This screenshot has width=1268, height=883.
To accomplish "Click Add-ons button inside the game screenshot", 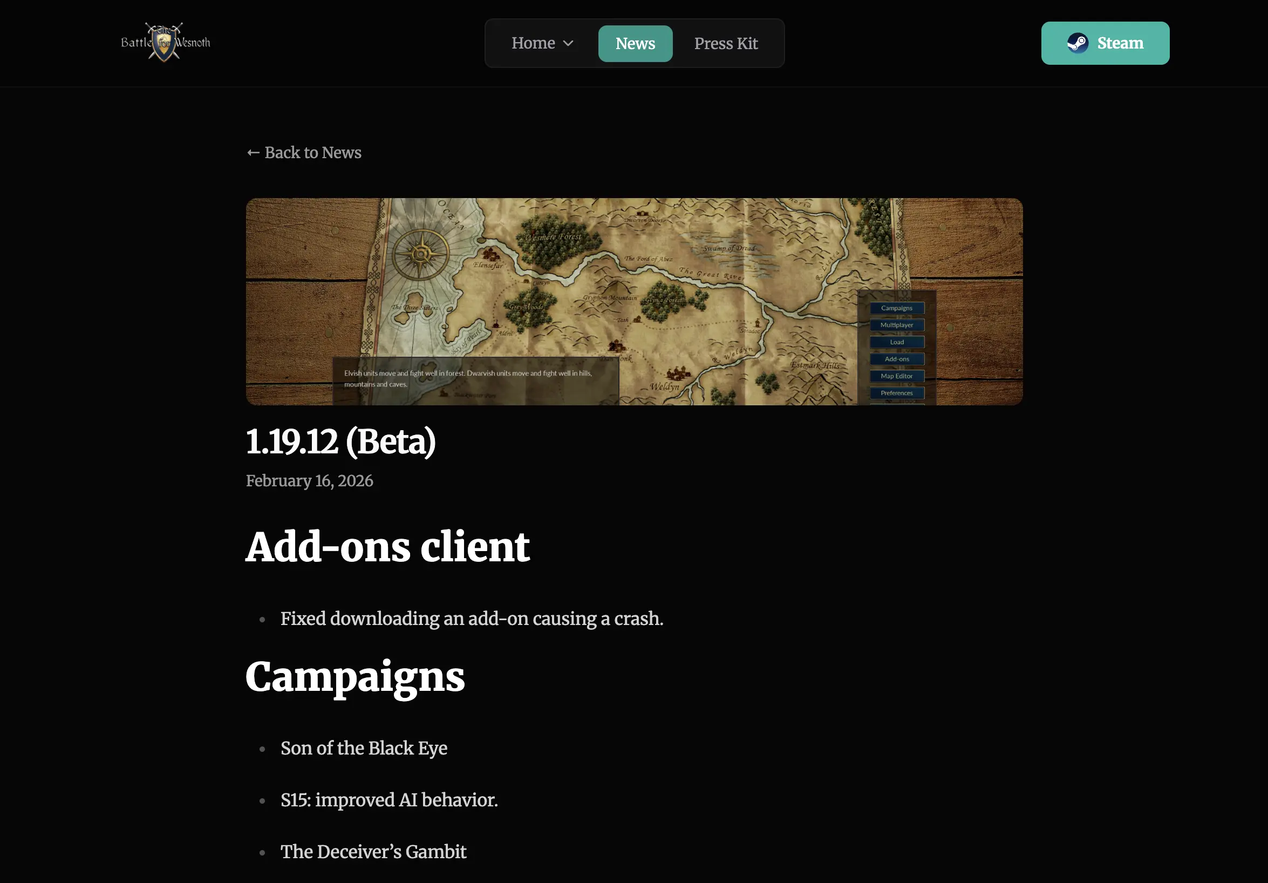I will 896,359.
